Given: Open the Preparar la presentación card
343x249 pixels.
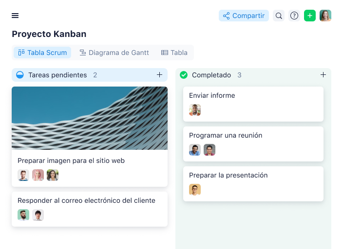Looking at the screenshot, I should coord(253,184).
